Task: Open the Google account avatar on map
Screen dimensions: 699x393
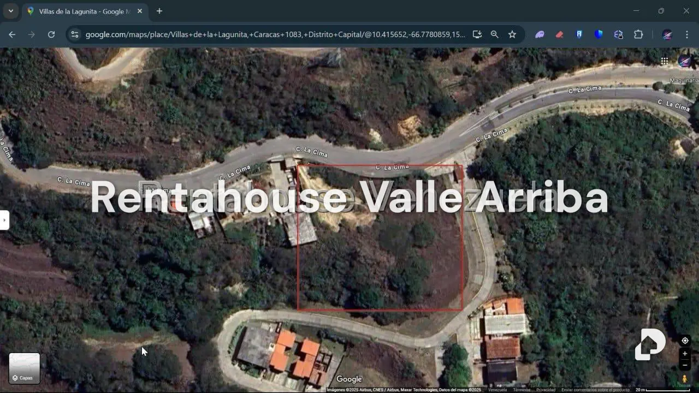Action: pos(685,61)
